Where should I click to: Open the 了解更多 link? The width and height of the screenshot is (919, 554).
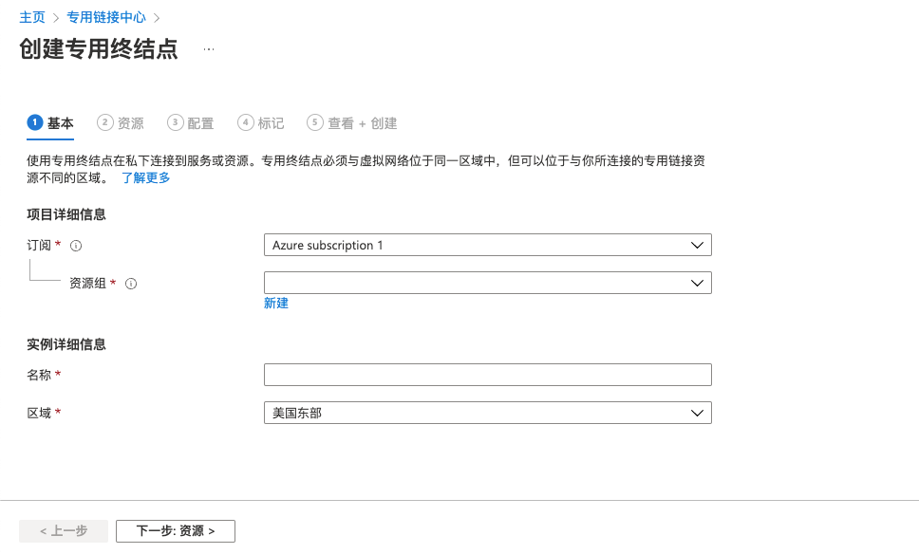pos(145,177)
